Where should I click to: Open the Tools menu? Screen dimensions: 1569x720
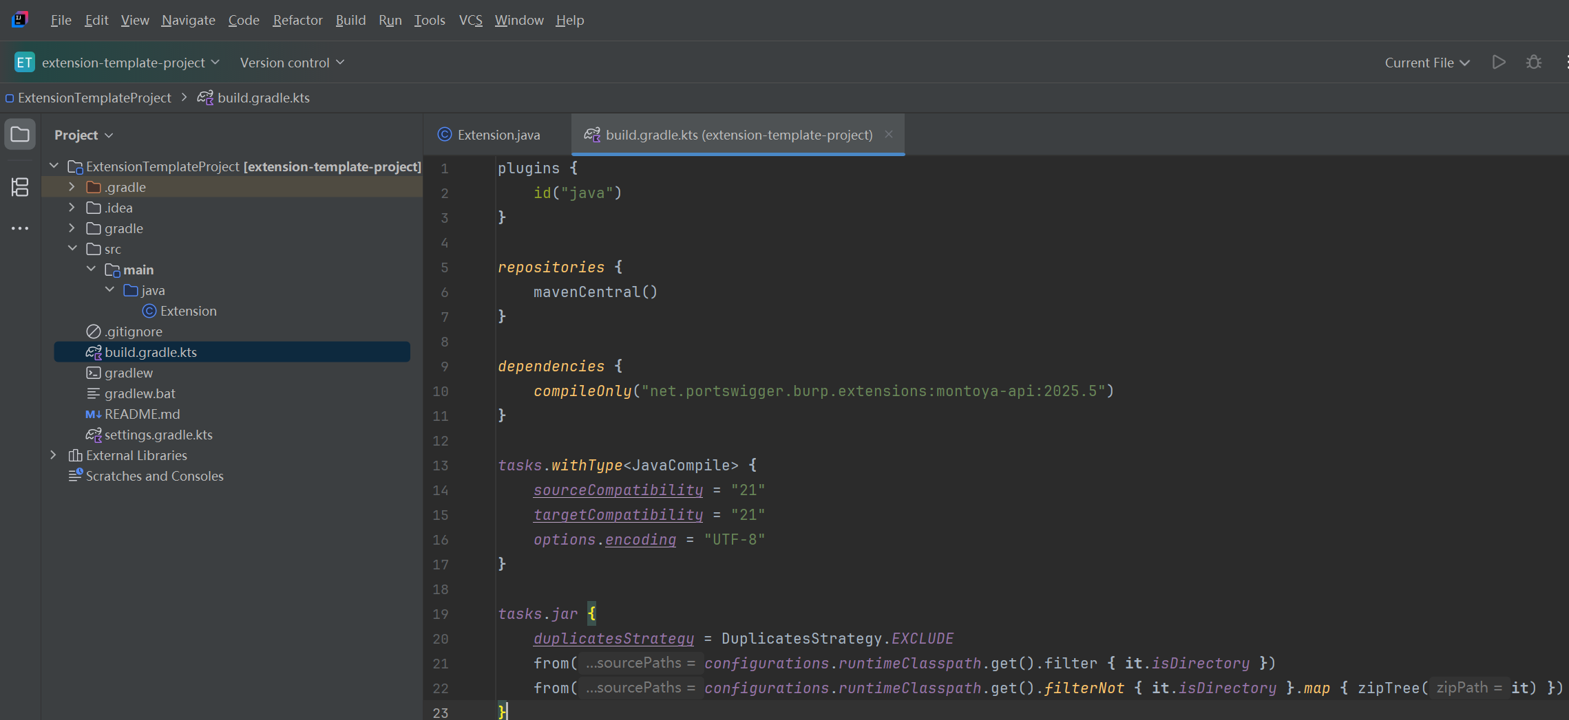coord(429,20)
